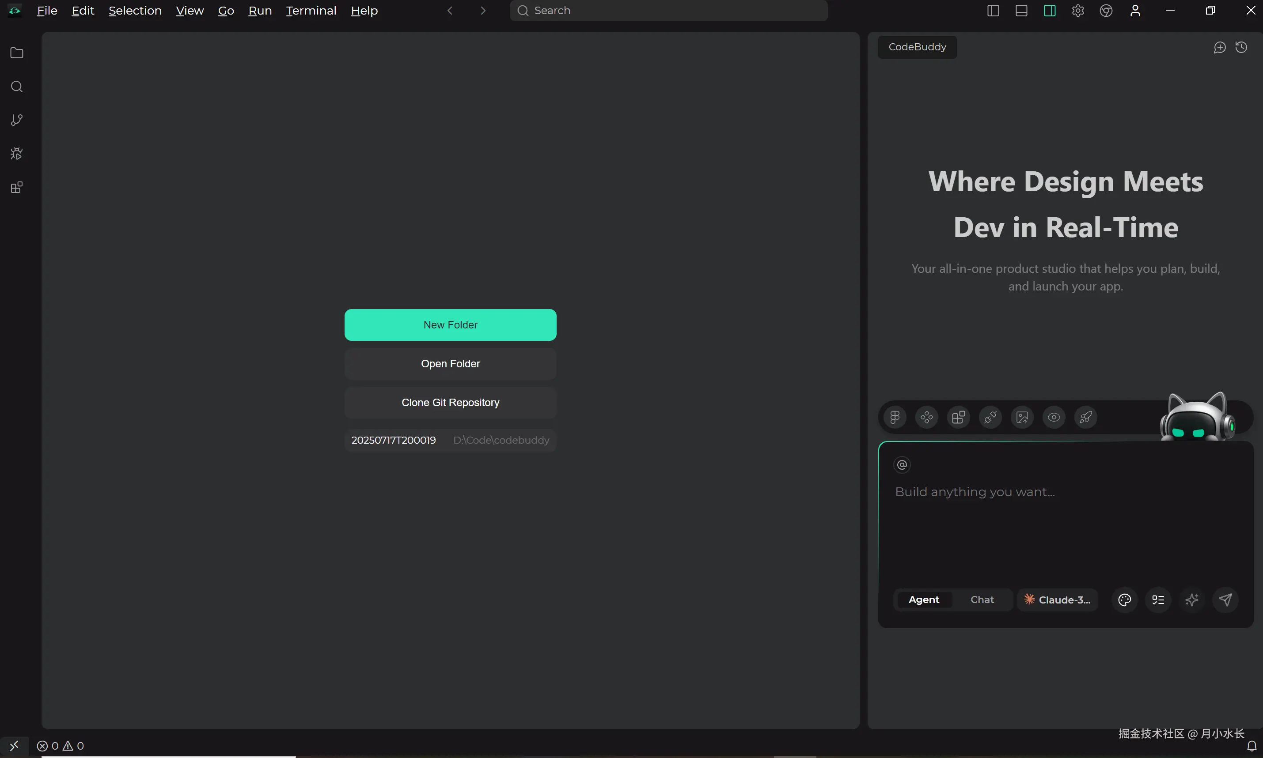The height and width of the screenshot is (758, 1263).
Task: Open the @ context mention picker
Action: (902, 465)
